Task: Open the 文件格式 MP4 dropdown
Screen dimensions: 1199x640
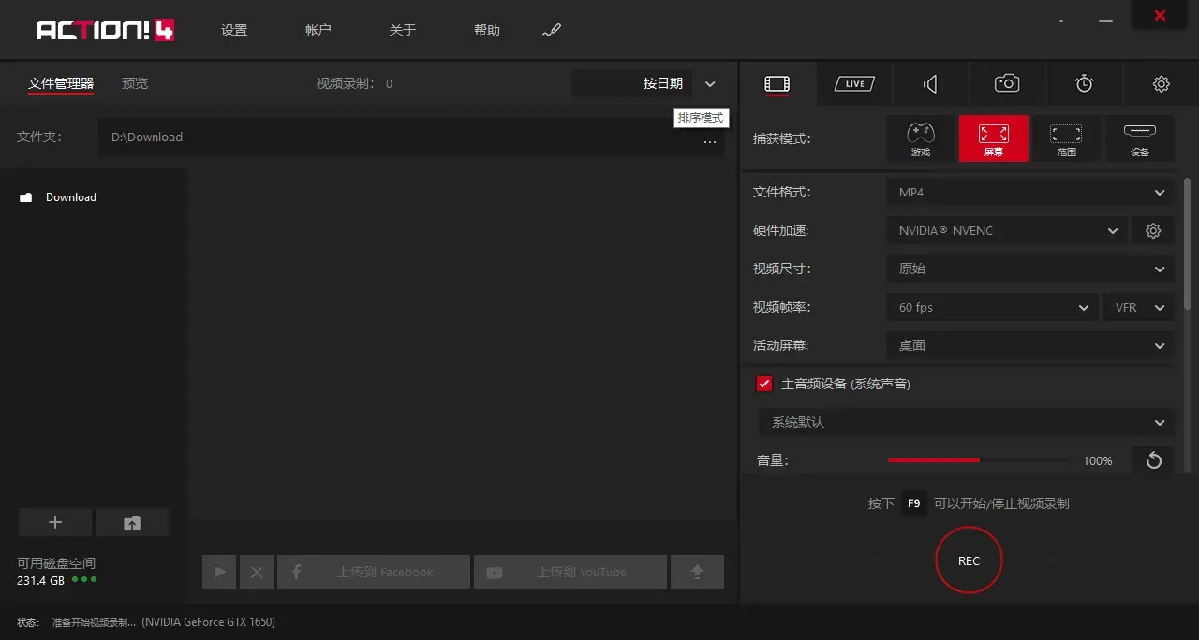Action: 1029,193
